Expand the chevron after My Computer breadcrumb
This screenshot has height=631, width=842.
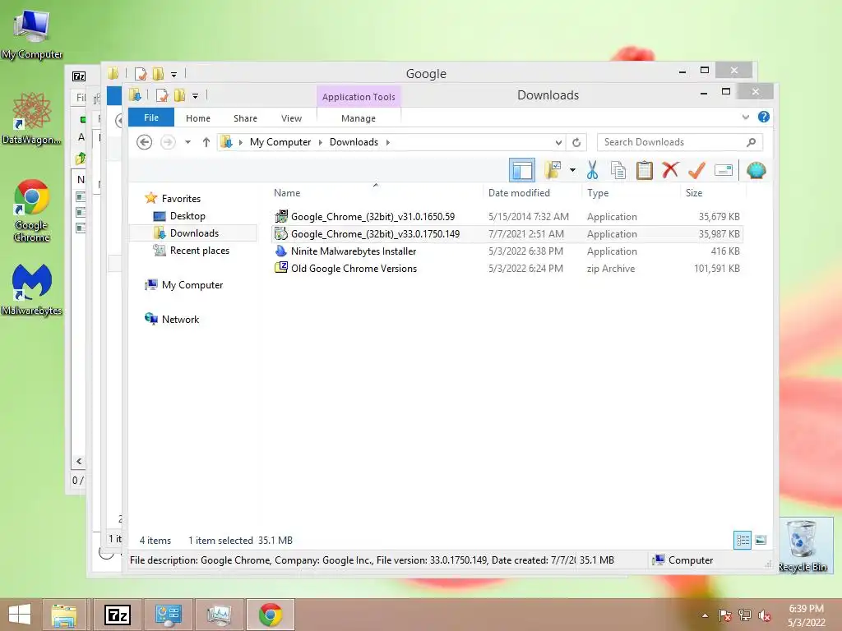pyautogui.click(x=320, y=142)
